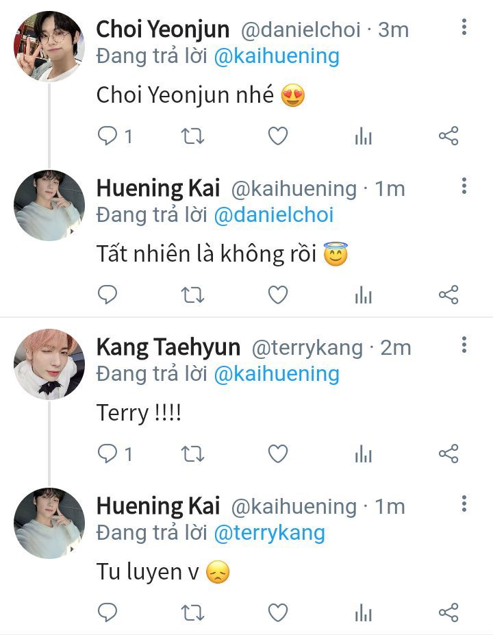Expand options for last Huening Kai tweet
The width and height of the screenshot is (493, 635).
pos(464,503)
